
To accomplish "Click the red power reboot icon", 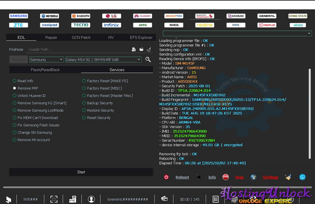I will click(x=166, y=177).
